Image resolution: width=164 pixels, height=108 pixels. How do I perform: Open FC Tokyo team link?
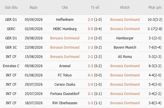[65, 75]
